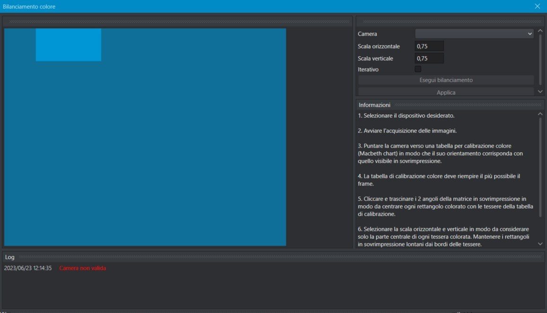Click the Log panel header
The image size is (547, 313).
pyautogui.click(x=273, y=257)
